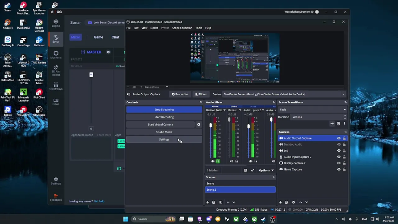Open source Properties button
This screenshot has width=398, height=224.
click(180, 94)
